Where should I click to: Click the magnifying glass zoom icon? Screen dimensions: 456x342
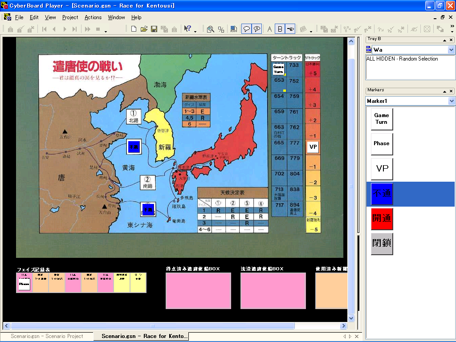click(210, 29)
